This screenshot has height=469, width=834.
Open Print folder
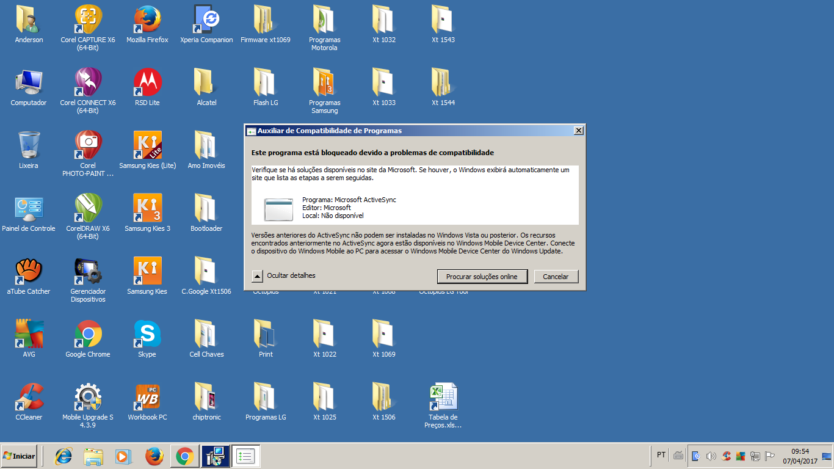pyautogui.click(x=266, y=339)
